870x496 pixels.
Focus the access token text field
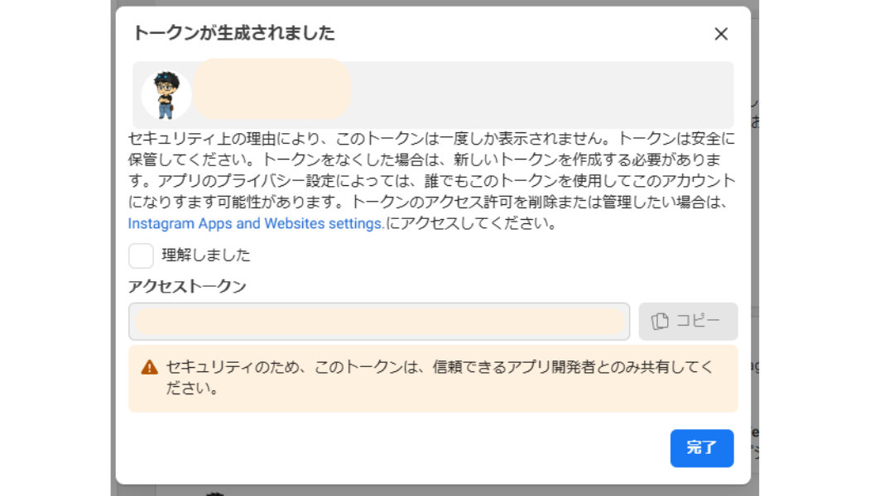(379, 322)
